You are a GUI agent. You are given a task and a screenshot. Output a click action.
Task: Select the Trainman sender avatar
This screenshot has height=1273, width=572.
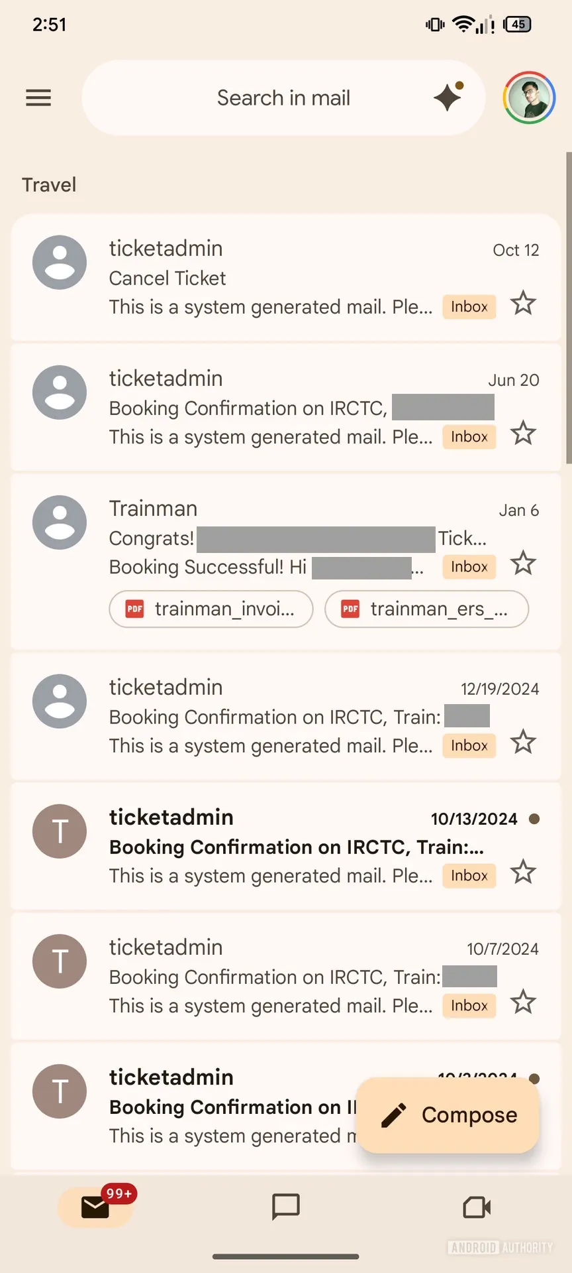click(x=60, y=522)
